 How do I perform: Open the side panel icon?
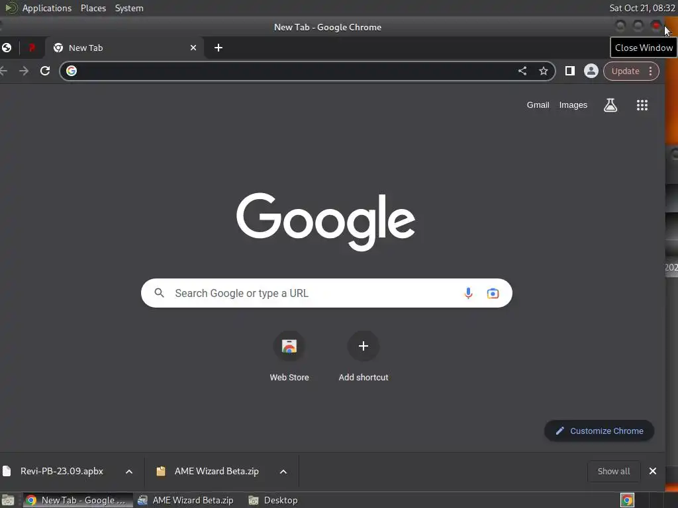coord(570,71)
